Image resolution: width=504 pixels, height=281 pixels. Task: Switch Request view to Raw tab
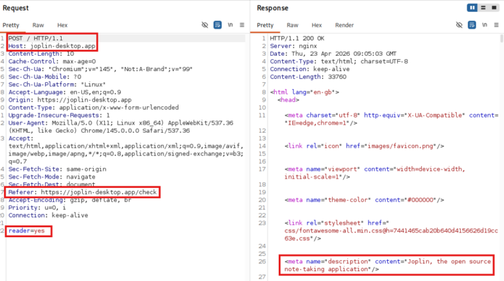click(x=38, y=25)
